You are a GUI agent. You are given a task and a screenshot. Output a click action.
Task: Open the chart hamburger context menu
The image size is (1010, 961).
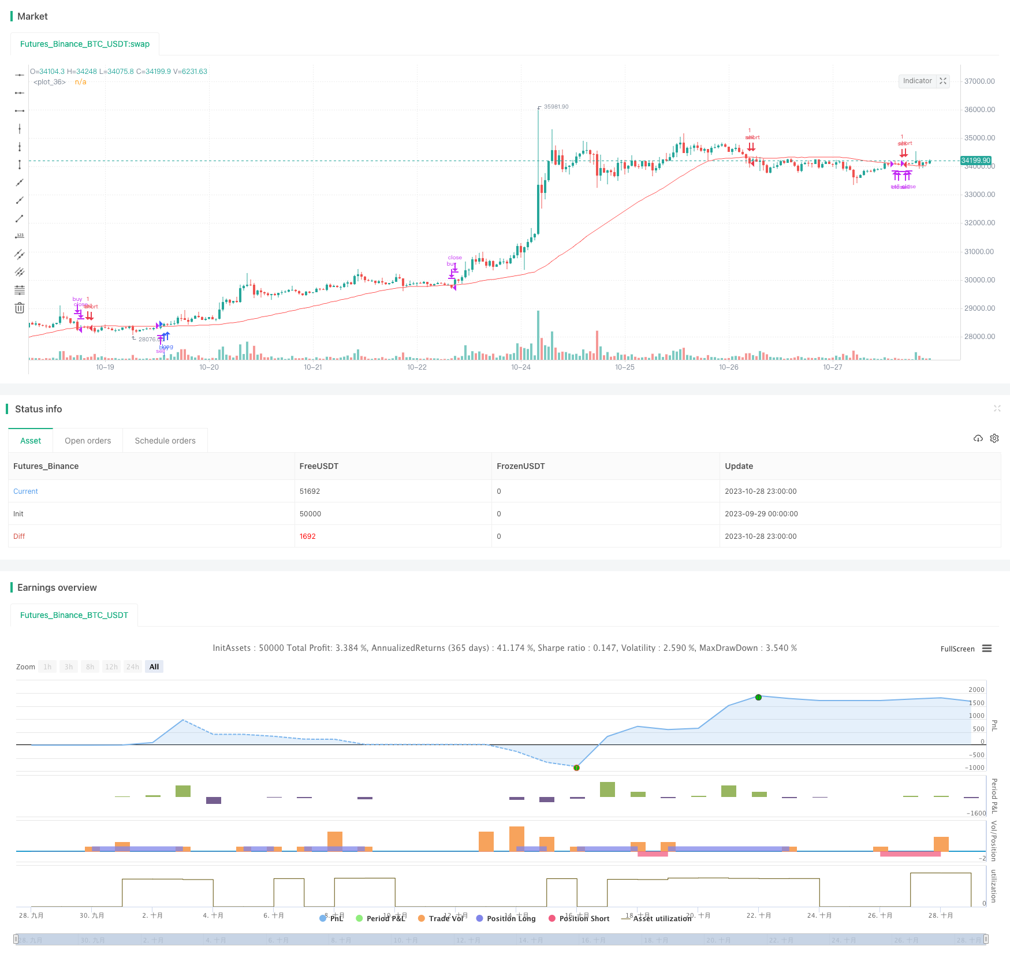click(987, 649)
